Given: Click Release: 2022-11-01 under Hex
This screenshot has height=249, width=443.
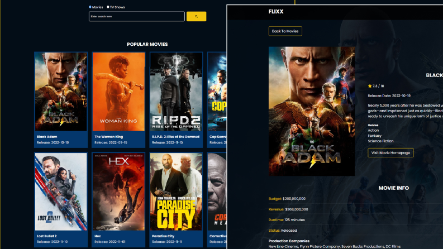Looking at the screenshot, I should [x=111, y=242].
